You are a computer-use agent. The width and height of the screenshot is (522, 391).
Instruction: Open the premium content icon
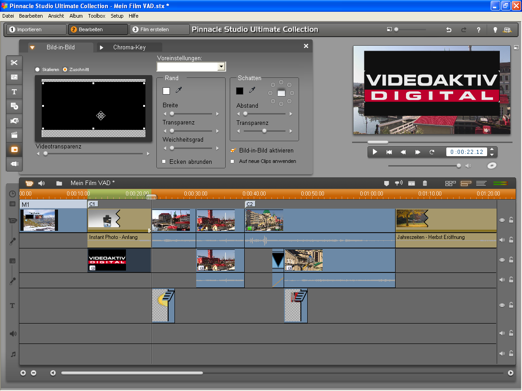507,30
